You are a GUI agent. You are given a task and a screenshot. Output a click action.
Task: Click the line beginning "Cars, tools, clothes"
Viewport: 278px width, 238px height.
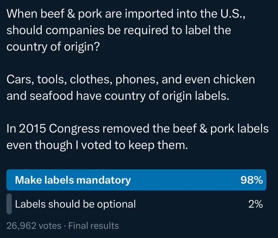pyautogui.click(x=131, y=80)
